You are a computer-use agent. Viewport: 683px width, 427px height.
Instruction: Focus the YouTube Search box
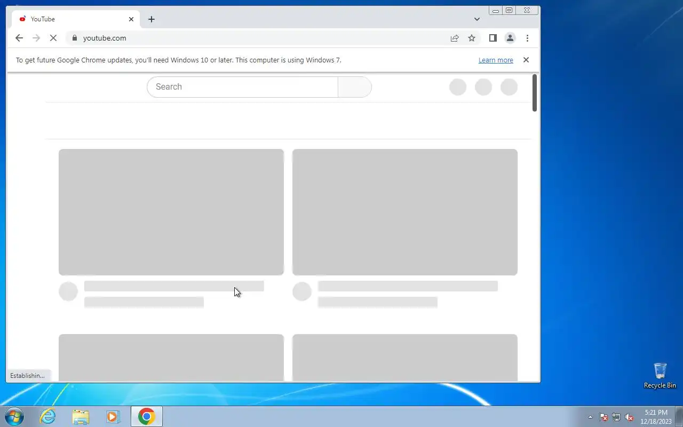242,87
